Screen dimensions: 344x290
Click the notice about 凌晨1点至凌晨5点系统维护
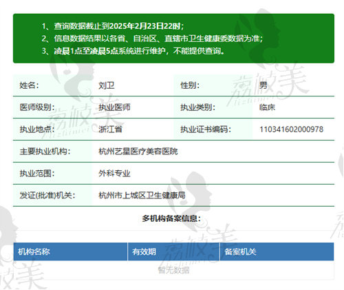[133, 51]
